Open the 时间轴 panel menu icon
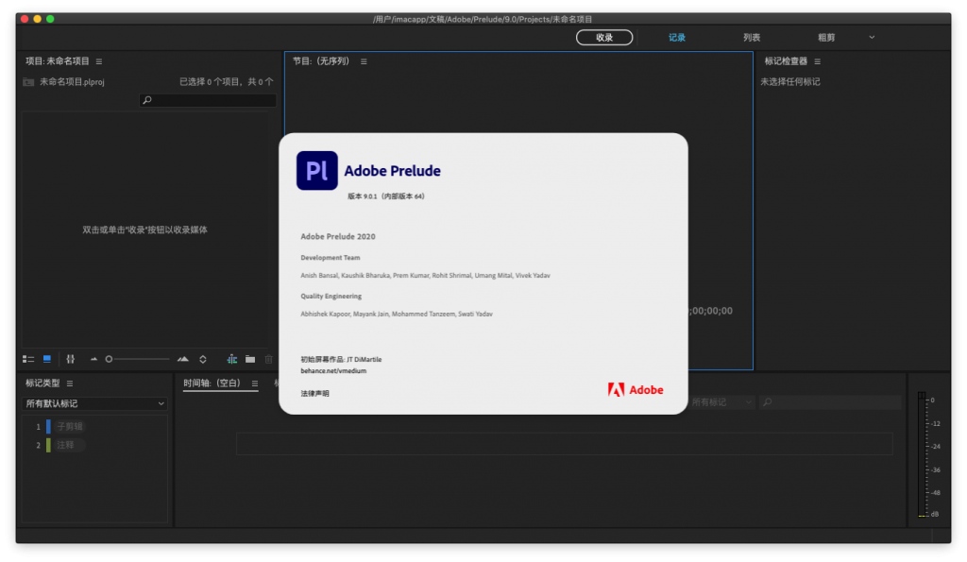This screenshot has width=967, height=562. (x=255, y=383)
